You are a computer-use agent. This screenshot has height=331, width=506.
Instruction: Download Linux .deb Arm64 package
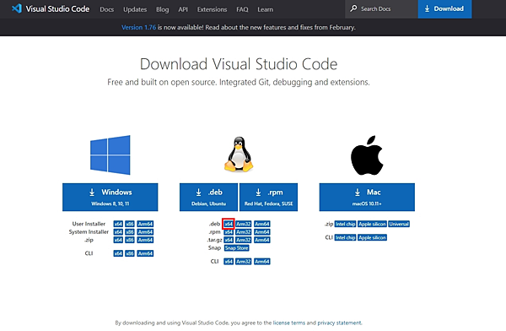262,224
